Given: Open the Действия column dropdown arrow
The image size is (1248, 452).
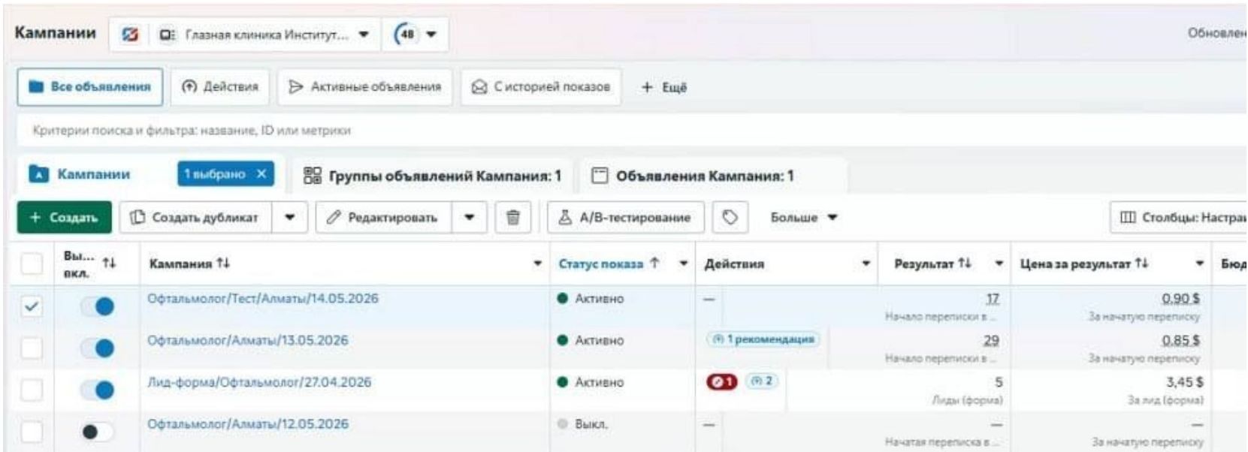Looking at the screenshot, I should point(866,264).
